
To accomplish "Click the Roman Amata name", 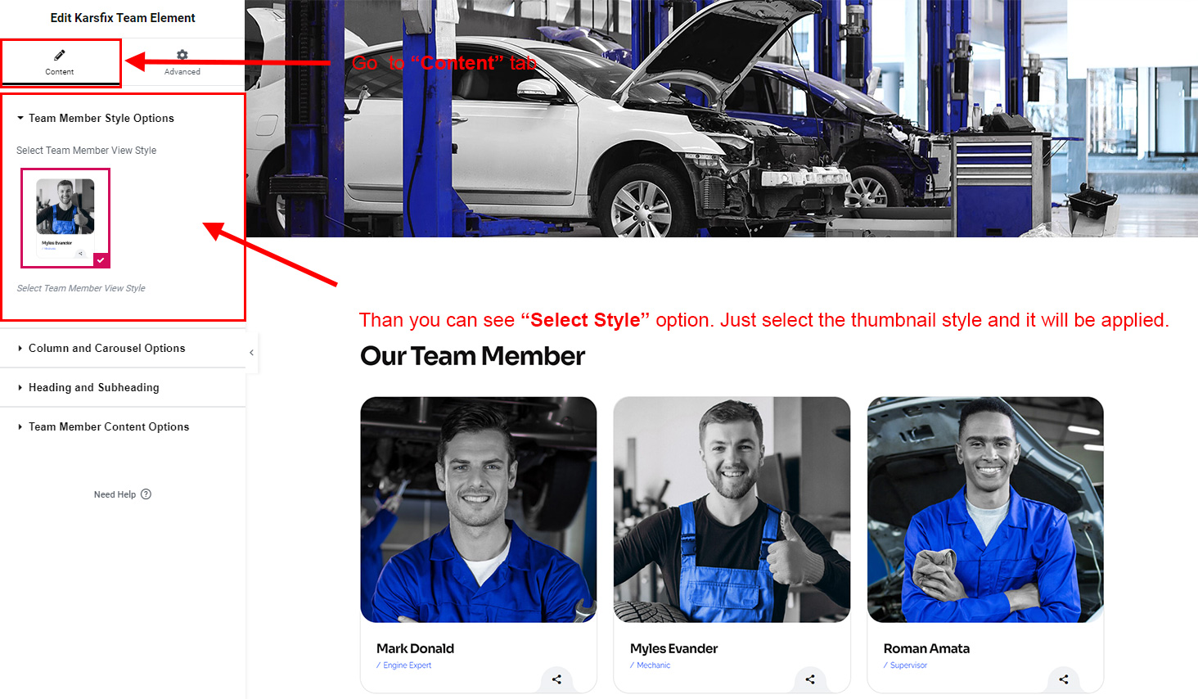I will point(926,648).
